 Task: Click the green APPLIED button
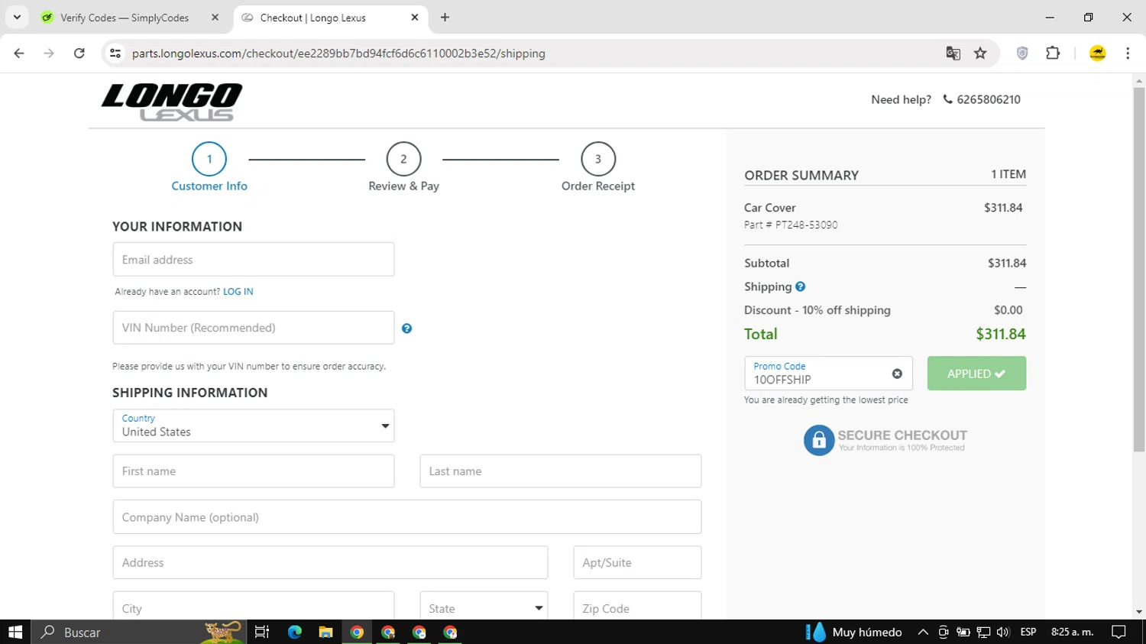pyautogui.click(x=976, y=374)
